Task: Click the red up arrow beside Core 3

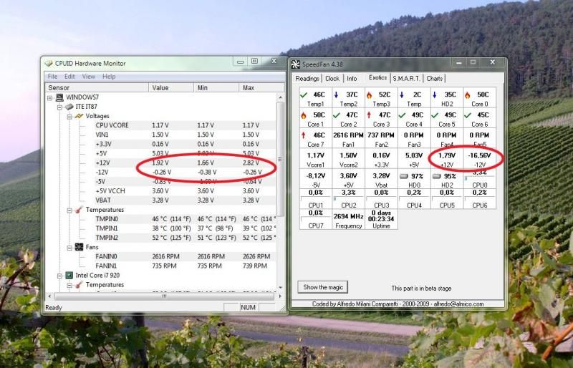Action: coord(369,115)
